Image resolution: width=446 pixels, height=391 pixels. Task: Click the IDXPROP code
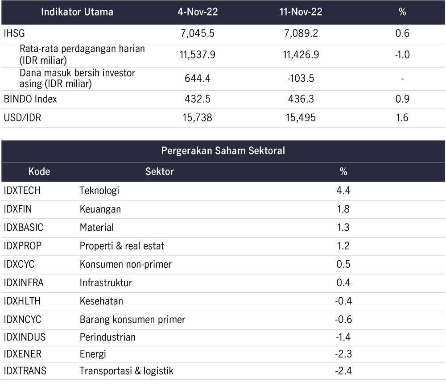[22, 246]
